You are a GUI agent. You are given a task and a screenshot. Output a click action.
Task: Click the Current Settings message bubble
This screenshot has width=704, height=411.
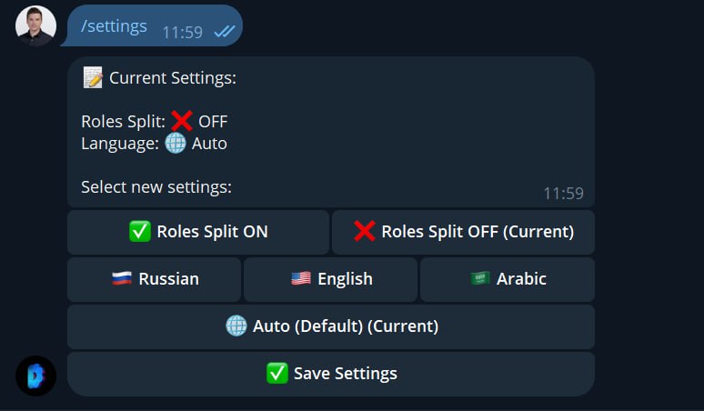pos(331,132)
